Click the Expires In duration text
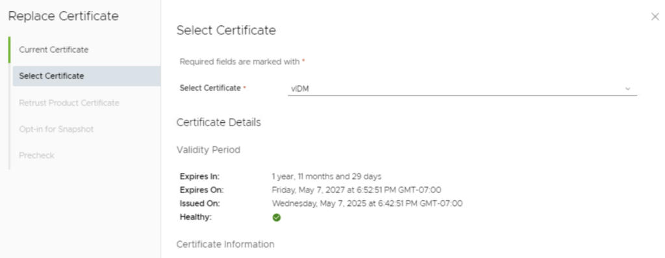 (x=327, y=176)
